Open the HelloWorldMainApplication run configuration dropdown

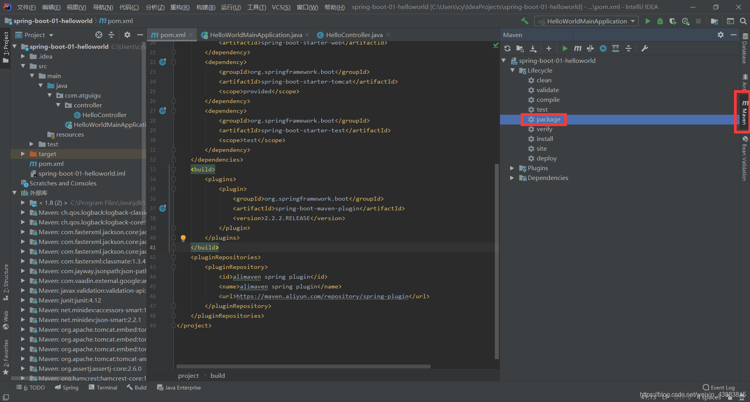click(x=587, y=21)
